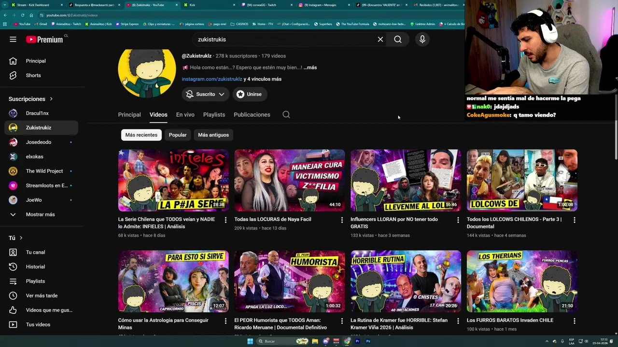618x347 pixels.
Task: Open elxokas subscription
Action: pyautogui.click(x=42, y=157)
